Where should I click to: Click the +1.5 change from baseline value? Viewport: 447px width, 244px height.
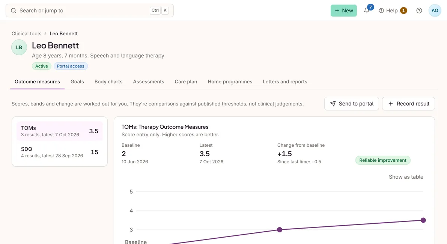tap(284, 154)
